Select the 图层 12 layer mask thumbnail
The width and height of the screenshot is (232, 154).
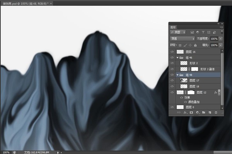(x=191, y=92)
